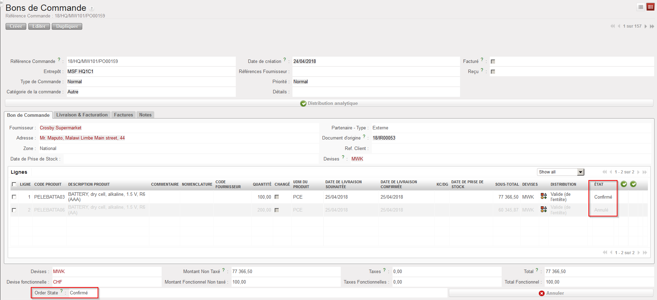Click the Editer button
Screen dimensions: 657x300
click(x=39, y=26)
